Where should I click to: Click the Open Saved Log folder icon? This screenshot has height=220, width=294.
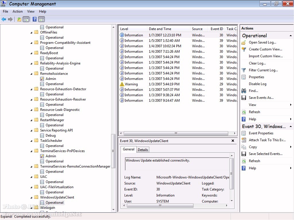pos(244,42)
